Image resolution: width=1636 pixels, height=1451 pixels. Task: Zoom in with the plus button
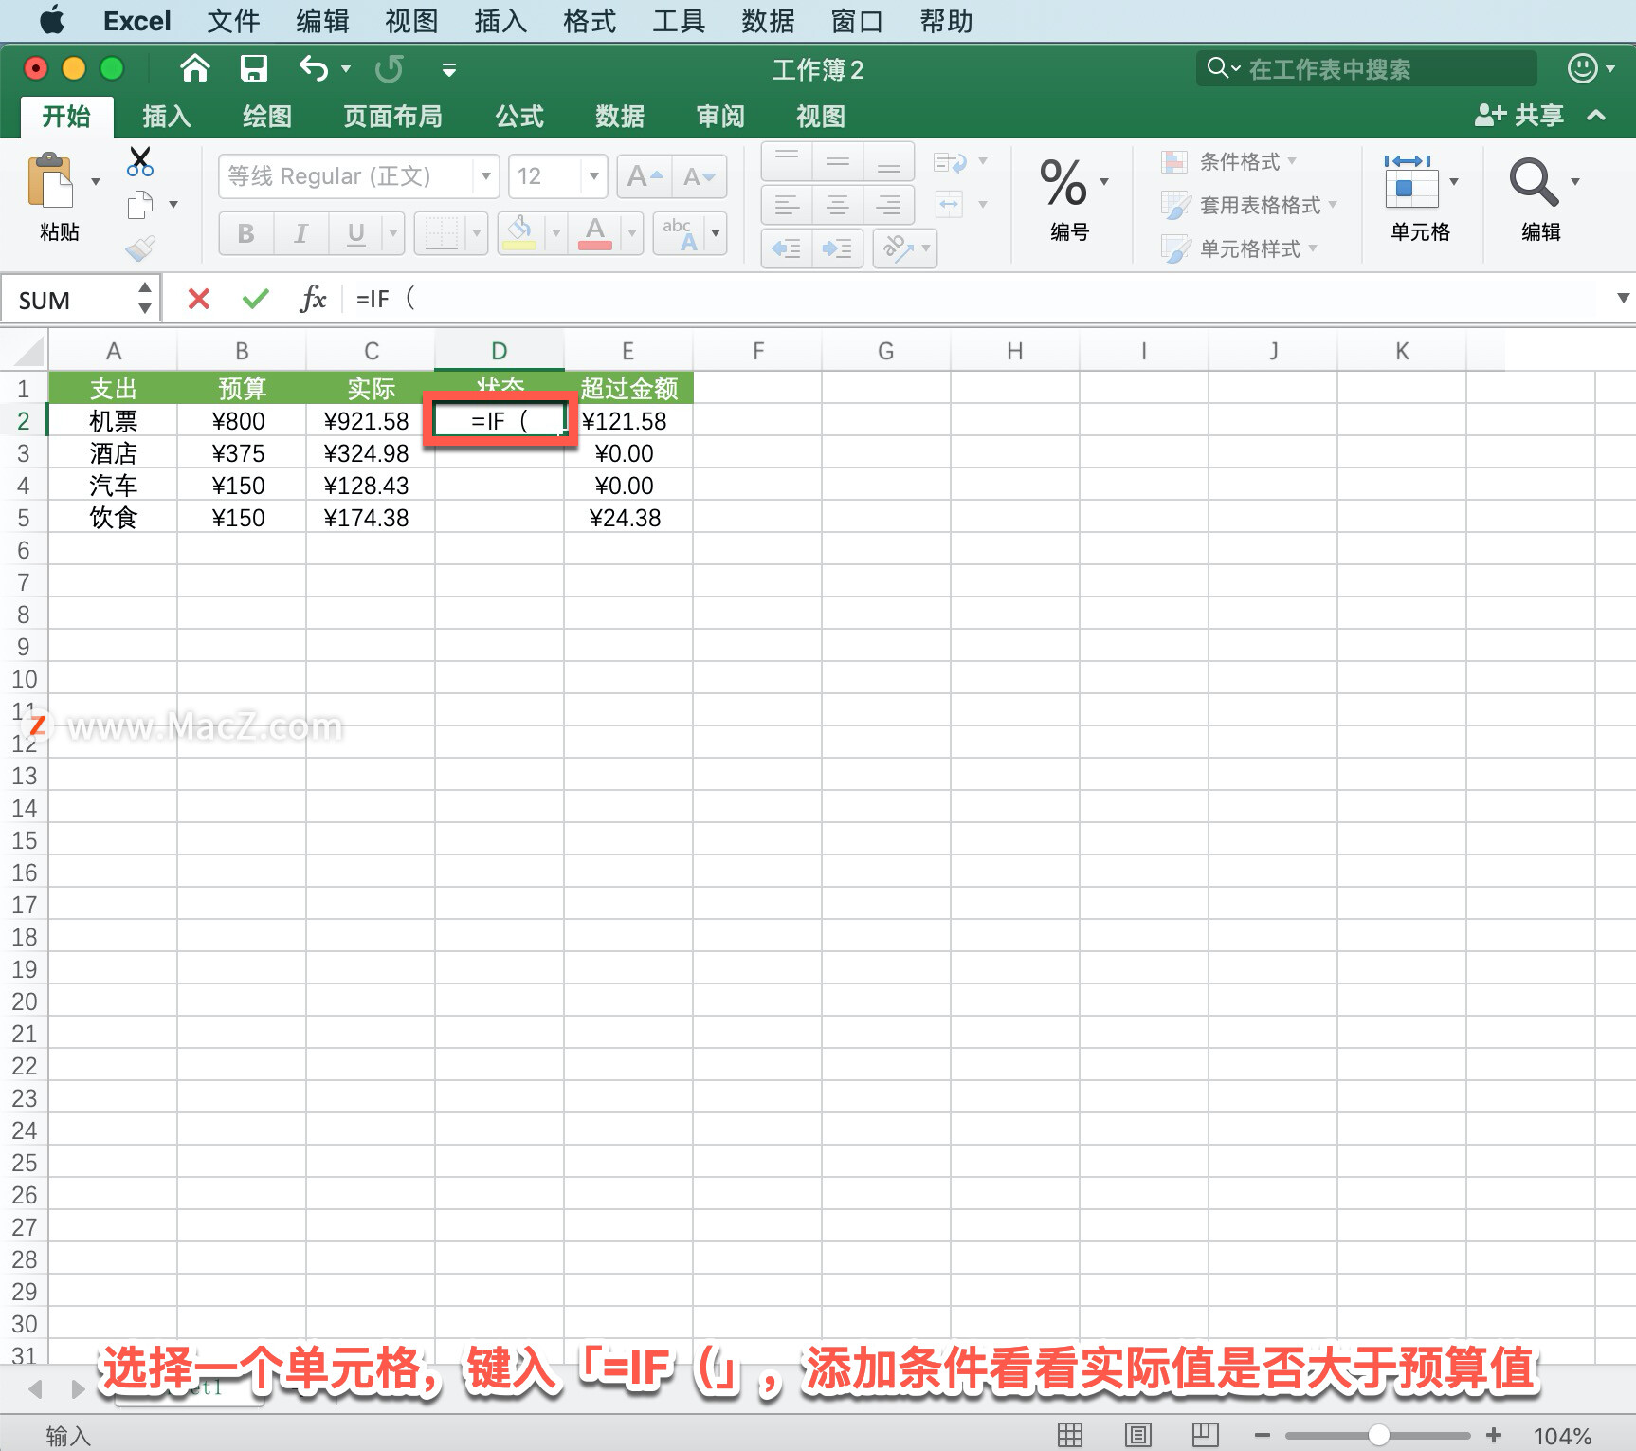click(1494, 1435)
